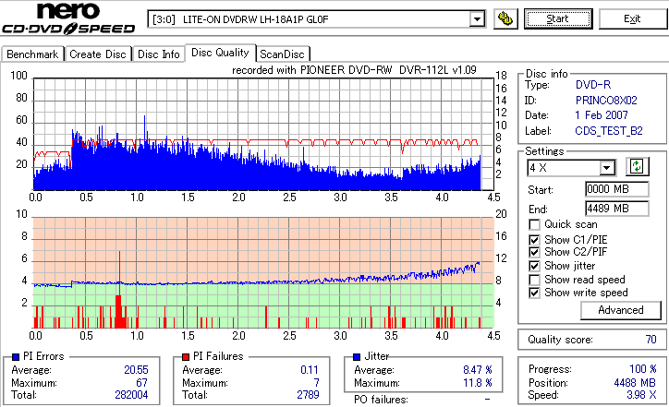Click PI Errors average 20.55

coord(136,370)
